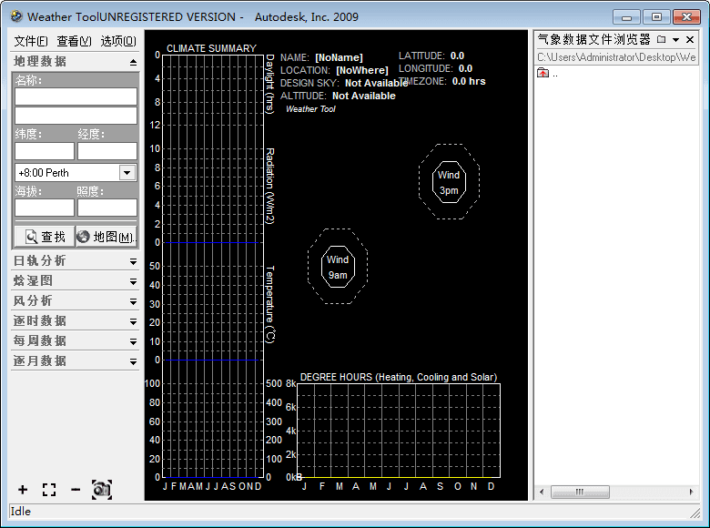Open the 文件(F) menu
The image size is (710, 528).
coord(31,41)
